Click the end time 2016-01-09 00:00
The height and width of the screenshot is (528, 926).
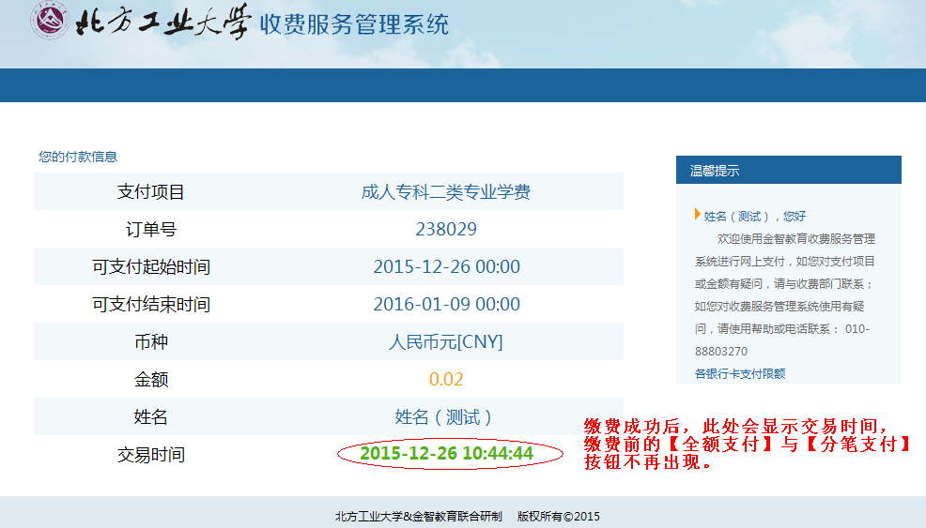[x=446, y=305]
